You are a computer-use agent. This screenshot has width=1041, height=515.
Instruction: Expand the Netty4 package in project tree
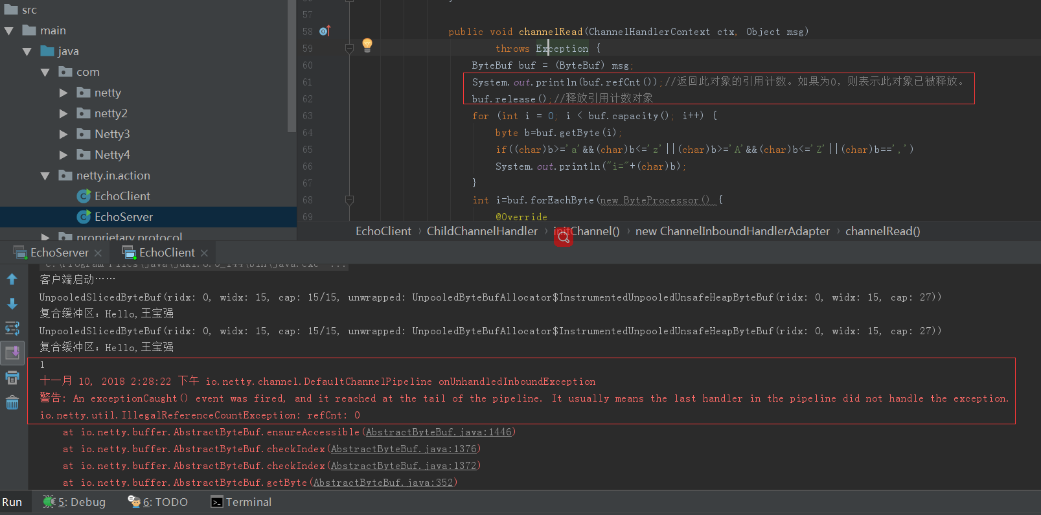63,155
